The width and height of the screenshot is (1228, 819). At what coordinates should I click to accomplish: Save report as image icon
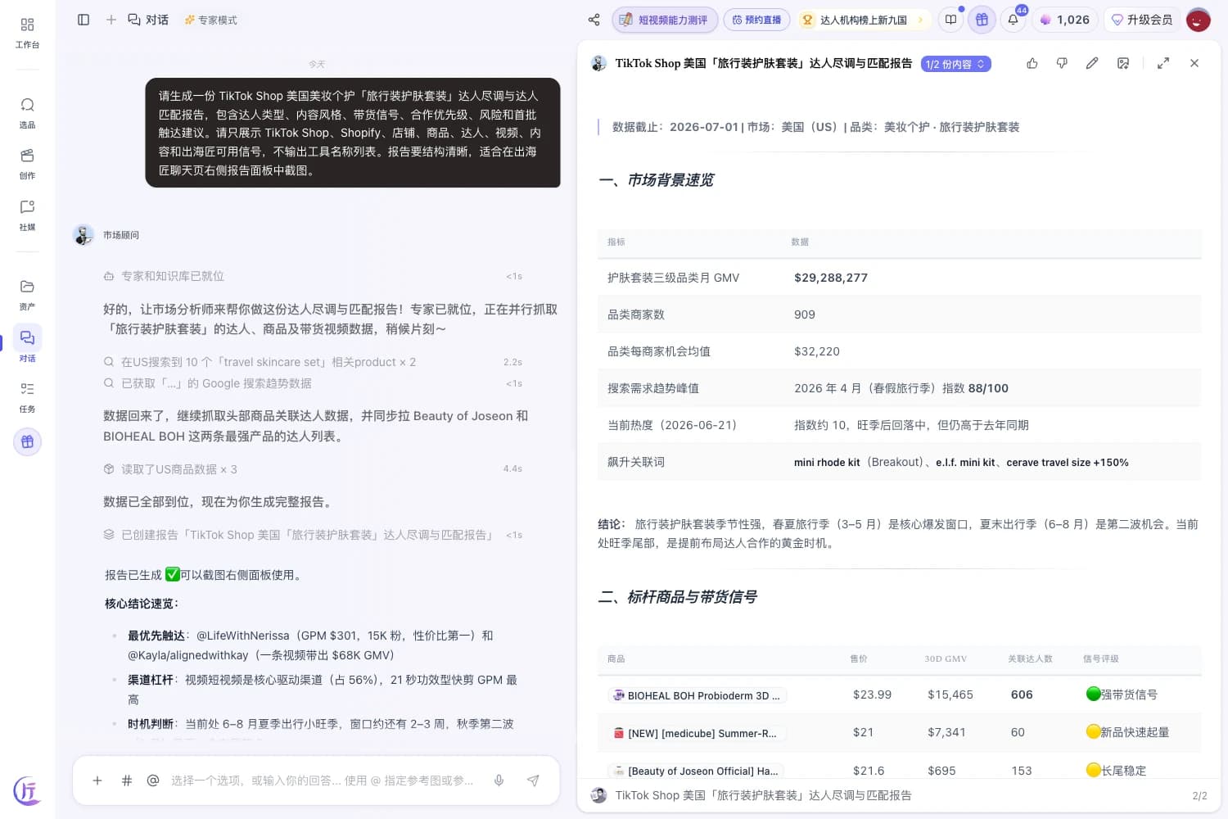pos(1123,63)
